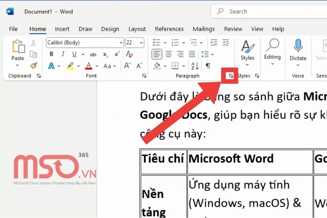Click the Search box
This screenshot has height=218, width=327.
point(269,11)
